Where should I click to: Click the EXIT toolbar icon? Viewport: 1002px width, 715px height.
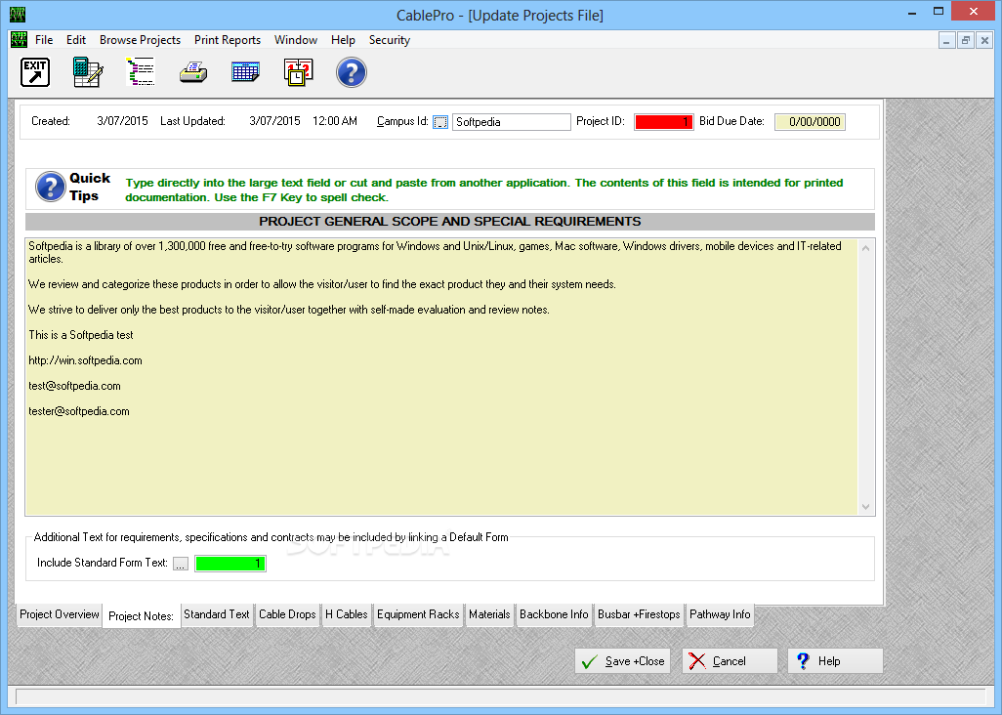pos(34,72)
